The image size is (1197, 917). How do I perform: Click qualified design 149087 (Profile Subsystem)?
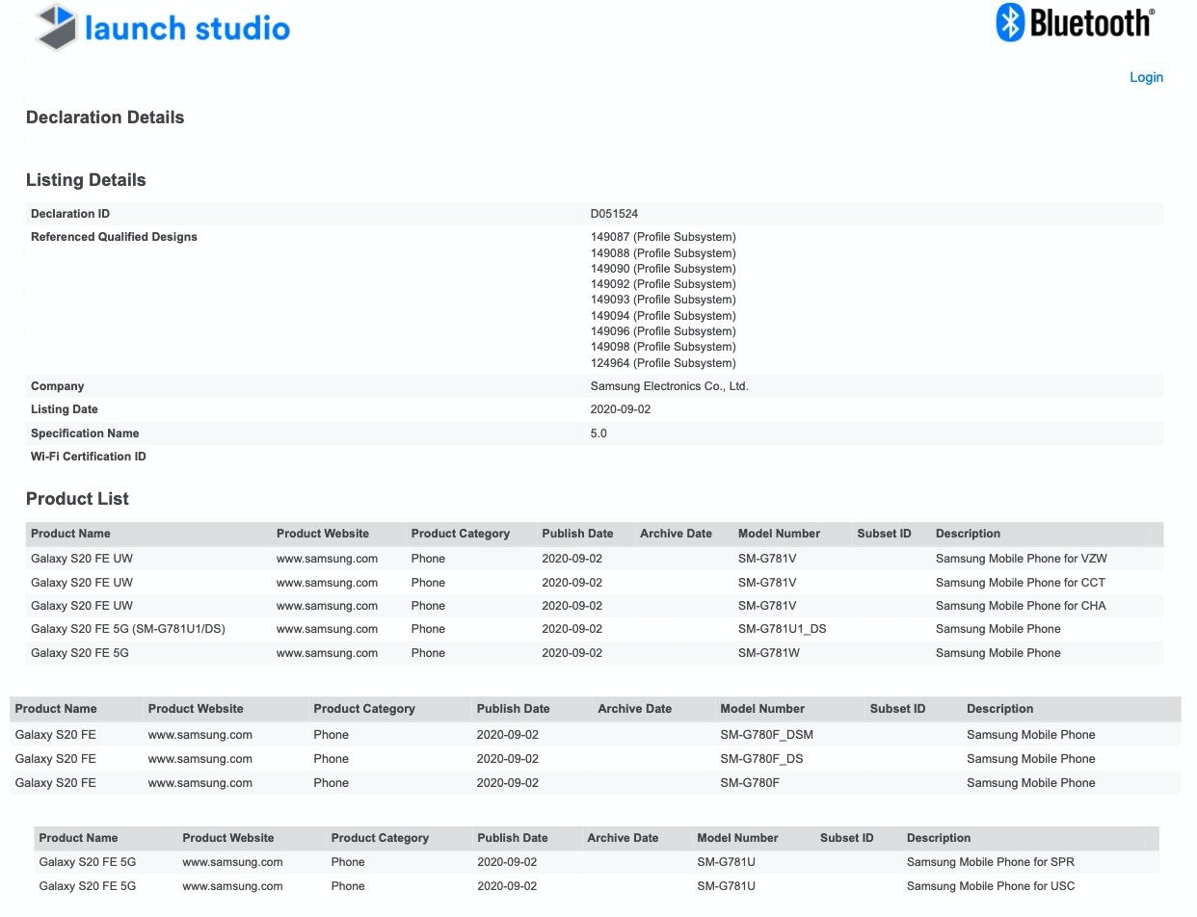pyautogui.click(x=663, y=237)
